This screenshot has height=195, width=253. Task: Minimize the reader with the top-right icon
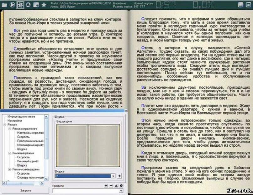point(240,5)
